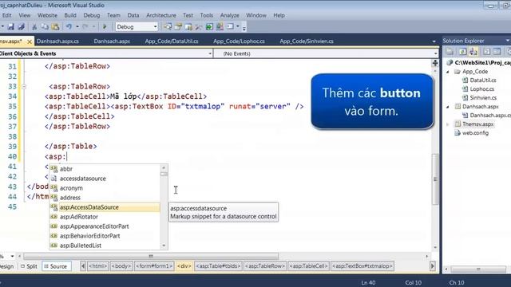Open the Build menu
The image size is (511, 287).
[x=70, y=15]
